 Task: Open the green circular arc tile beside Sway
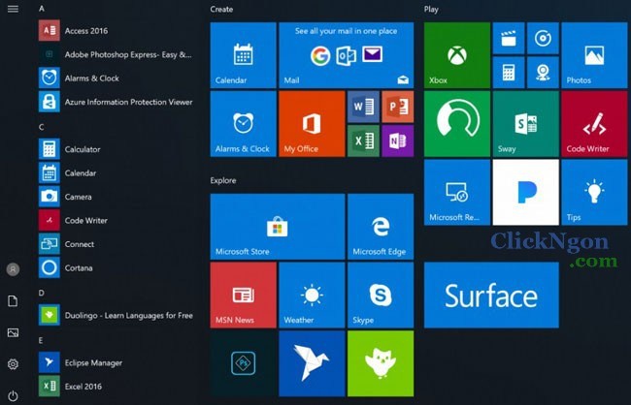457,124
